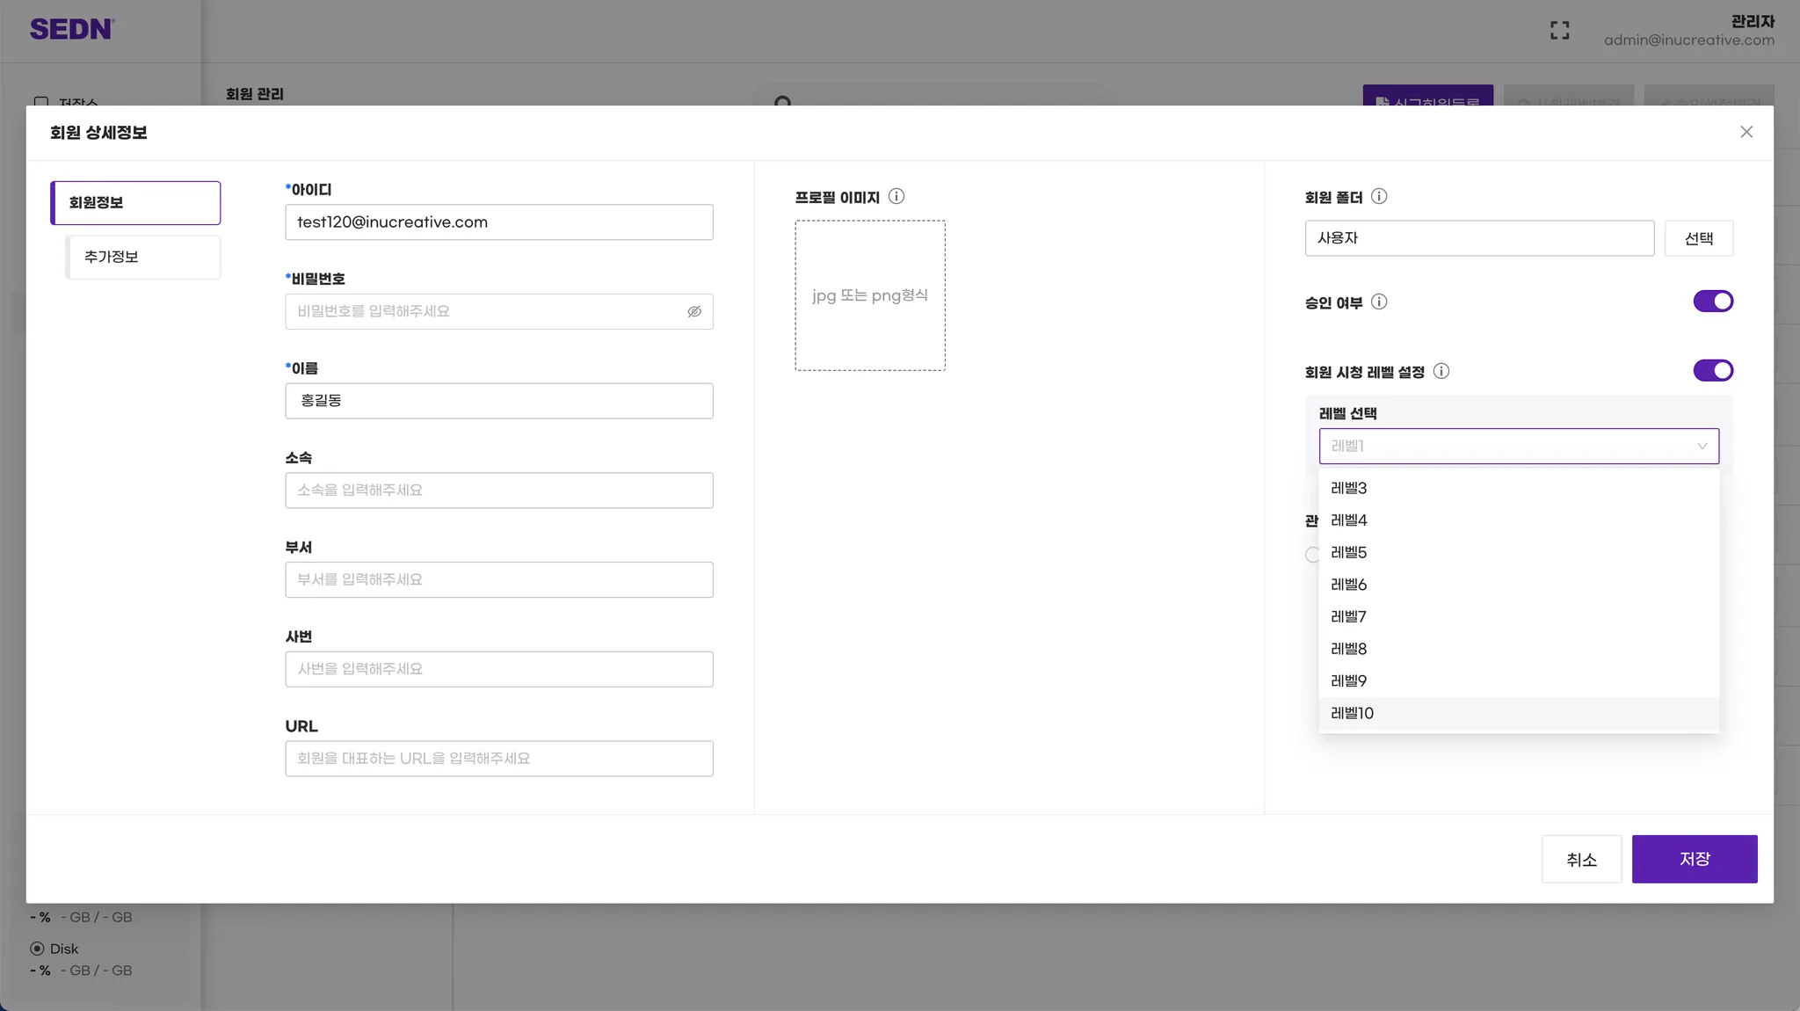Click the profile image upload box
Screen dimensions: 1800x1011
[869, 295]
